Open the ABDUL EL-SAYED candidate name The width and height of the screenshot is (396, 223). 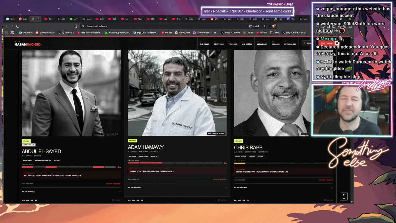coord(41,151)
